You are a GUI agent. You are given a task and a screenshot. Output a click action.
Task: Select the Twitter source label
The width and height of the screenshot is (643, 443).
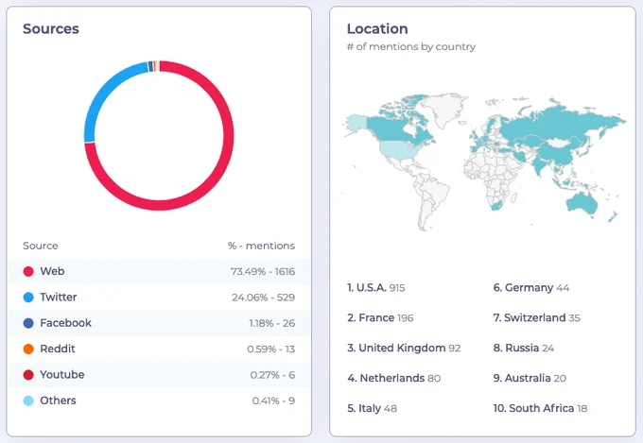[x=59, y=298]
